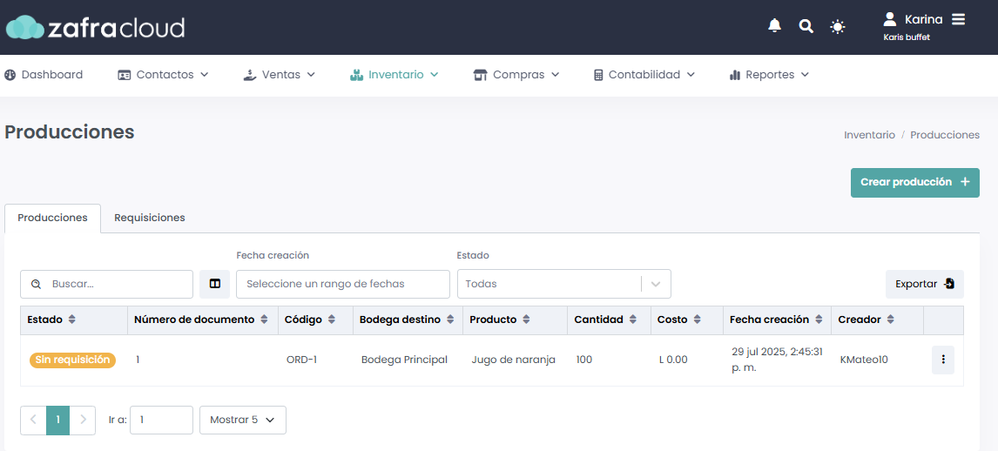Click the Producciones breadcrumb
The width and height of the screenshot is (998, 451).
(x=945, y=135)
